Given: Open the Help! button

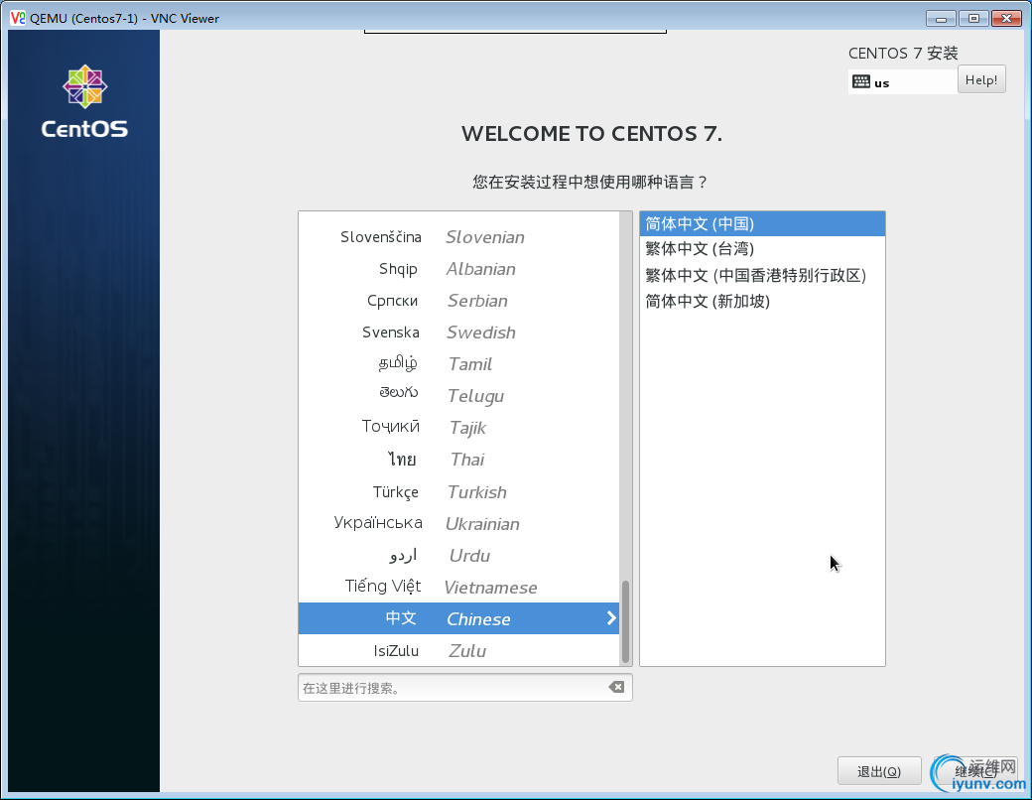Looking at the screenshot, I should (981, 79).
